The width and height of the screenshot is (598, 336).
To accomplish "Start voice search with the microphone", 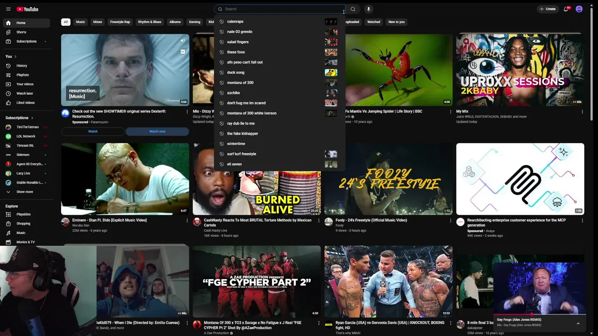I will coord(368,9).
